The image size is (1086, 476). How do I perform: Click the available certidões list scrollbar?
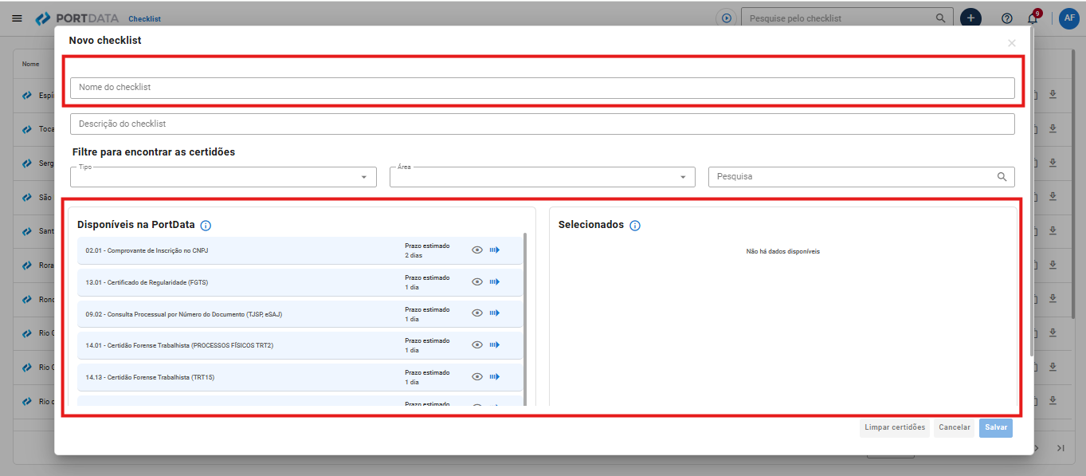tap(525, 319)
